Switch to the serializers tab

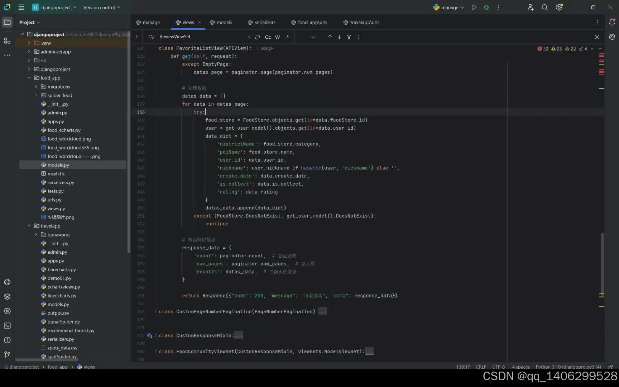262,22
